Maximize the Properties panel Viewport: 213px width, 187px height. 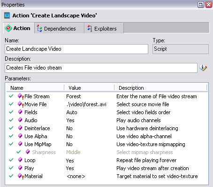200,5
